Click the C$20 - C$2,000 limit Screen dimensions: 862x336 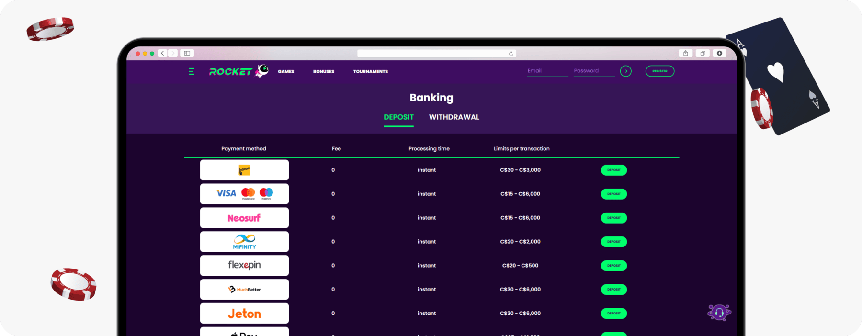[x=521, y=242]
